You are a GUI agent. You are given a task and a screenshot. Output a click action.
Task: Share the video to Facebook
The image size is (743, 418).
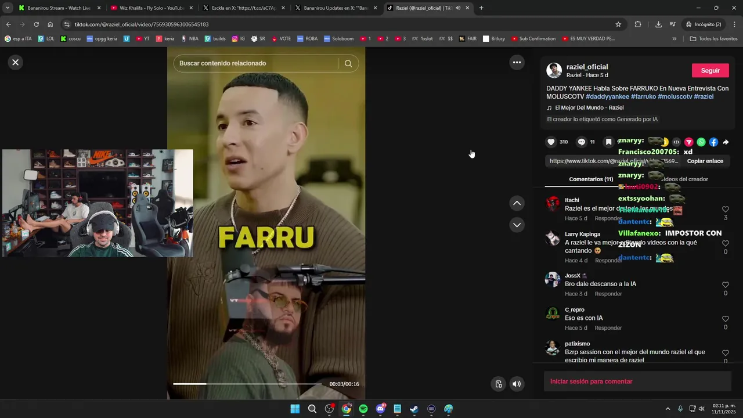[713, 142]
